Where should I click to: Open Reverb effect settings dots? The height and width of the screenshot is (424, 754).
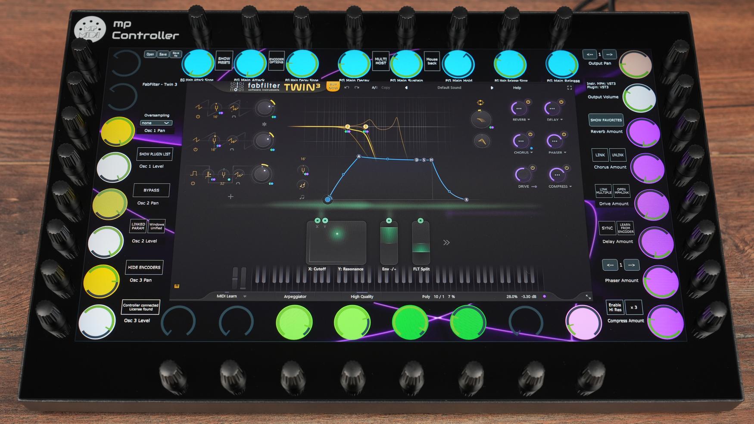pos(519,109)
